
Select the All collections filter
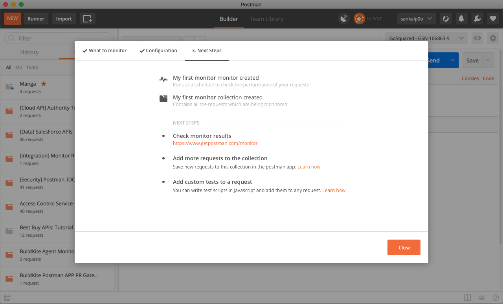(9, 68)
